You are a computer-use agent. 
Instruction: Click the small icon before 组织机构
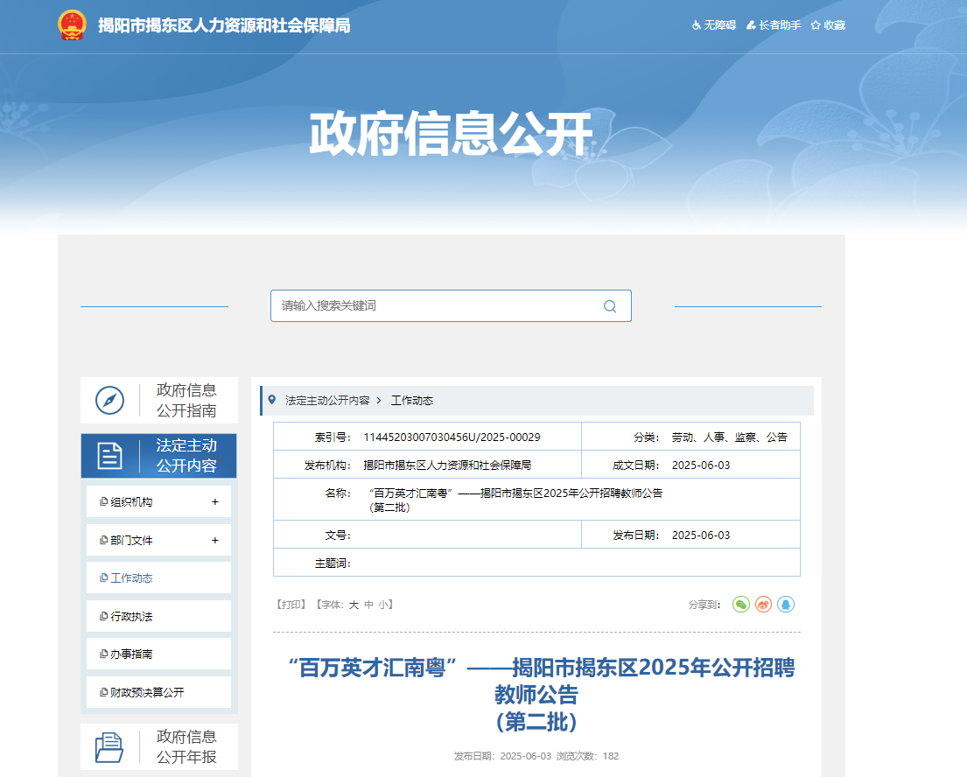pyautogui.click(x=103, y=502)
